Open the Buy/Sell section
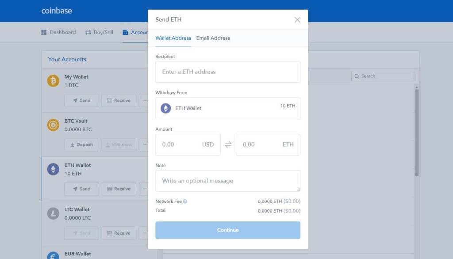453x259 pixels. point(99,32)
